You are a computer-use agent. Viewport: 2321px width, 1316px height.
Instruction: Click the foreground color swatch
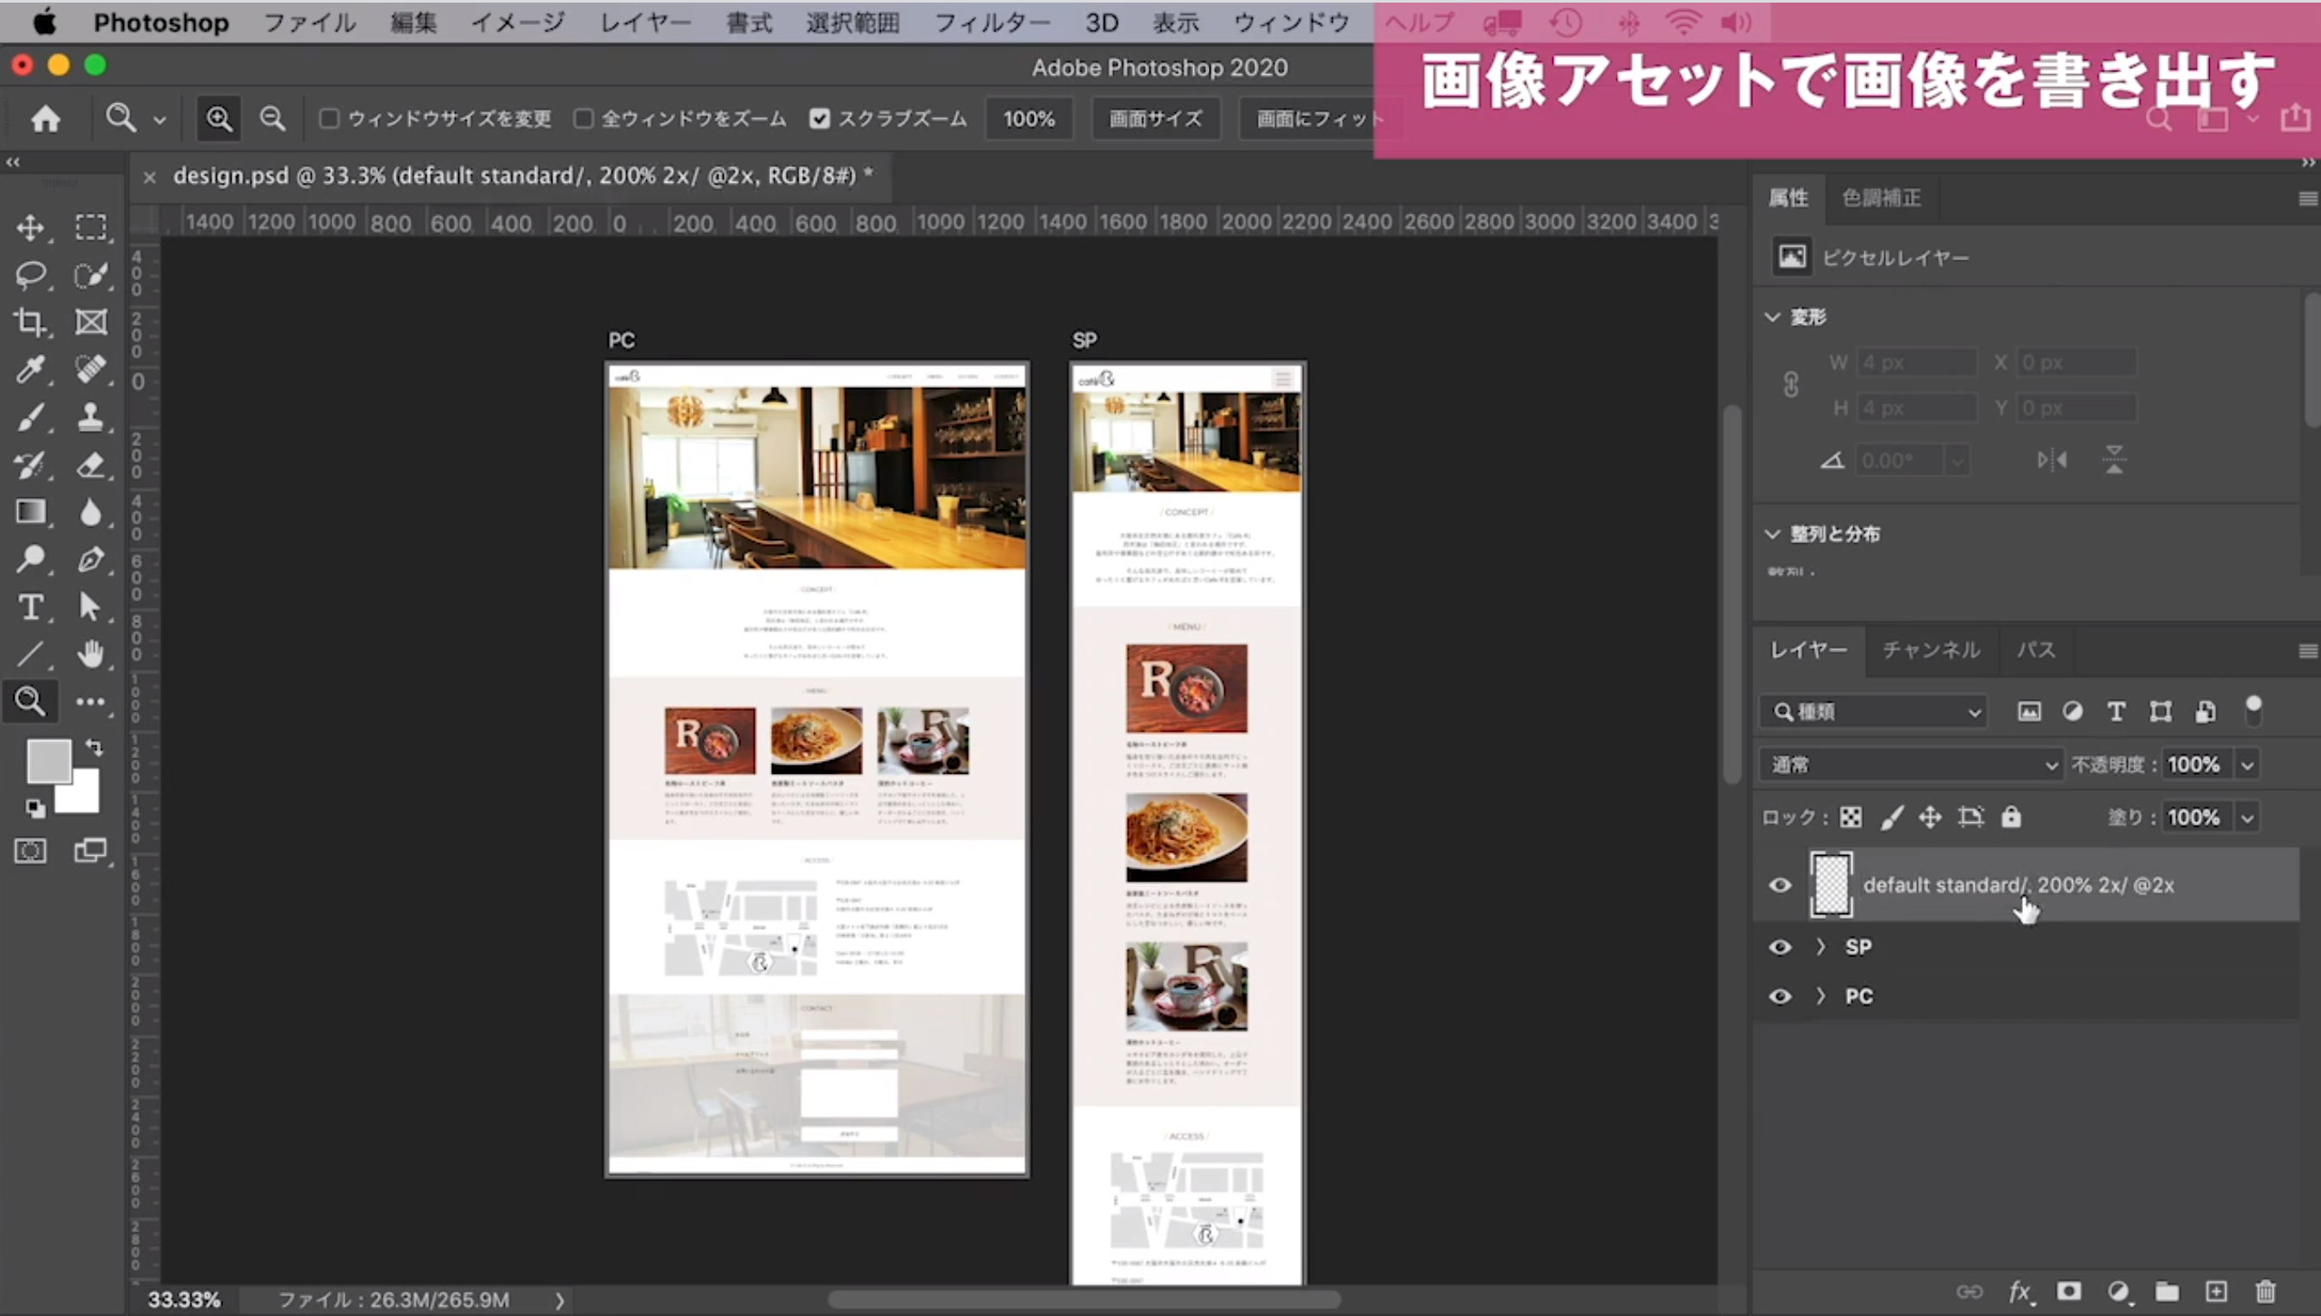click(48, 761)
